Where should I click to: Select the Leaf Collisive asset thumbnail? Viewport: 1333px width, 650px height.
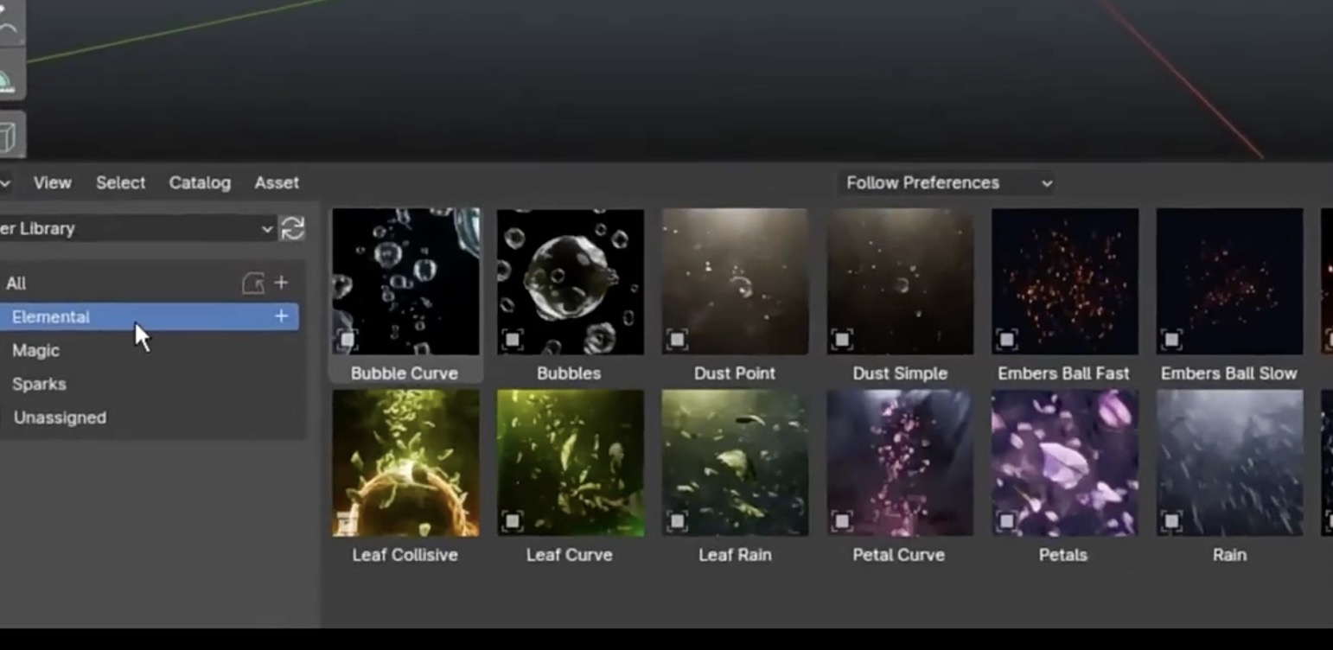coord(405,463)
